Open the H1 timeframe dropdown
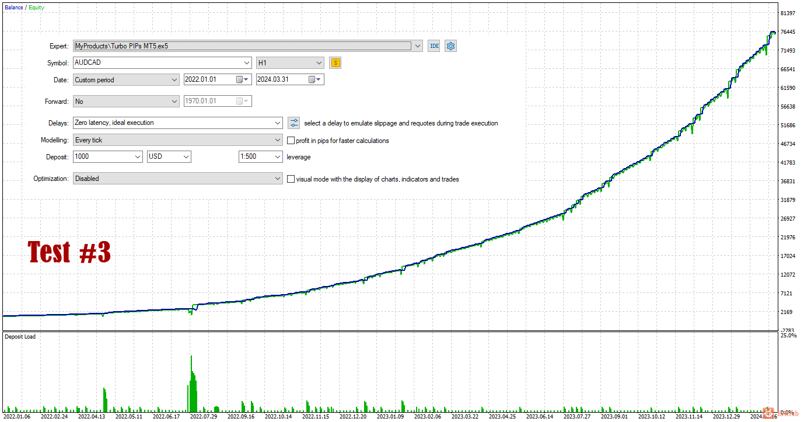The width and height of the screenshot is (804, 422). (x=290, y=63)
